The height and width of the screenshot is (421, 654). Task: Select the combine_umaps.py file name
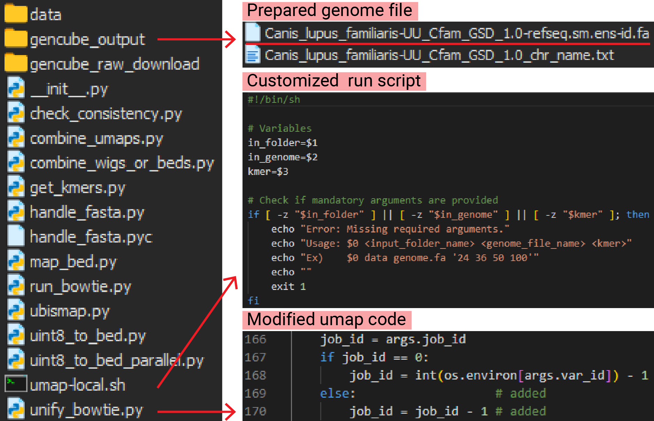point(97,139)
